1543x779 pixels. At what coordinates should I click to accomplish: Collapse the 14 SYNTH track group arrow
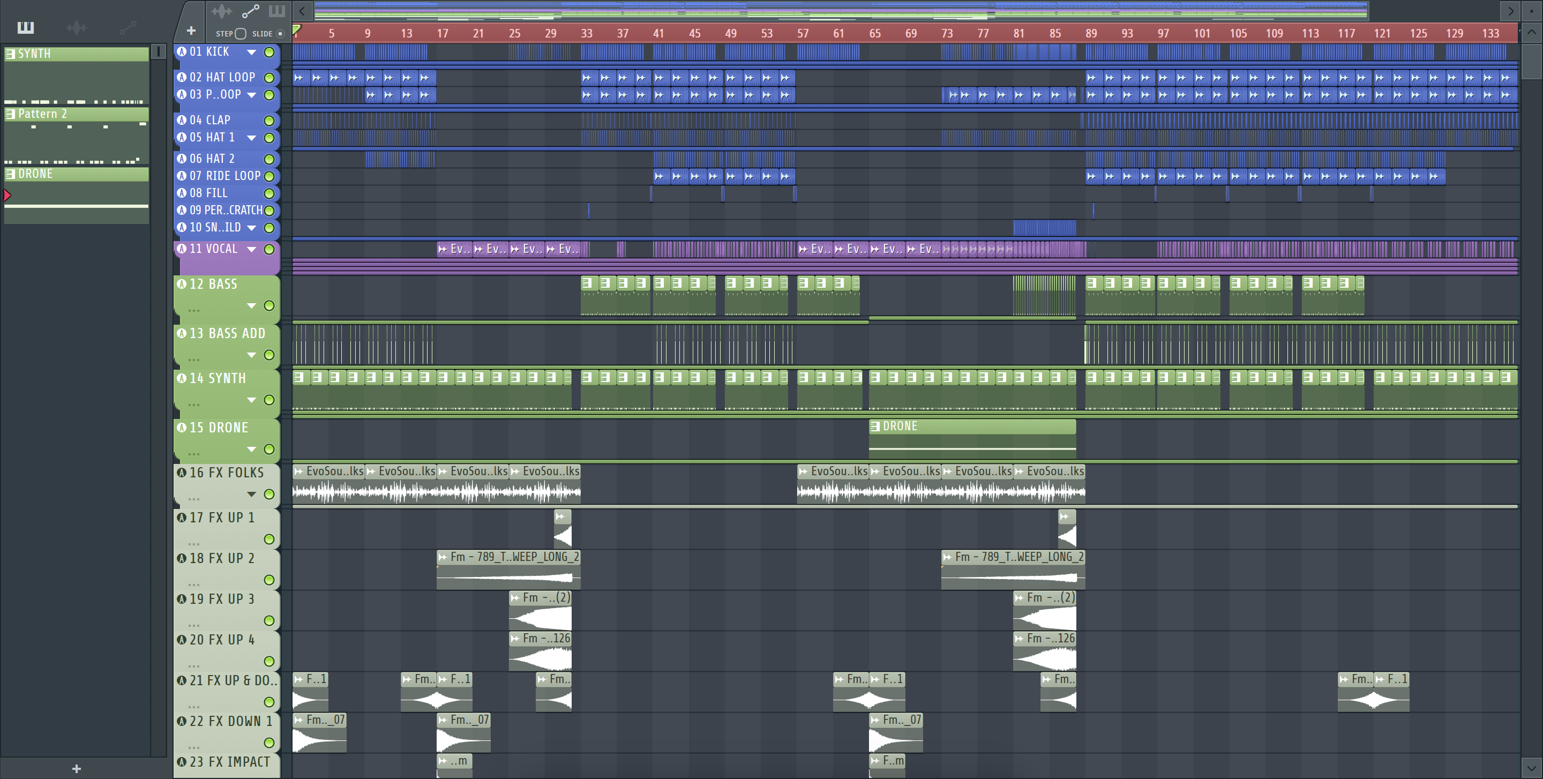[252, 400]
